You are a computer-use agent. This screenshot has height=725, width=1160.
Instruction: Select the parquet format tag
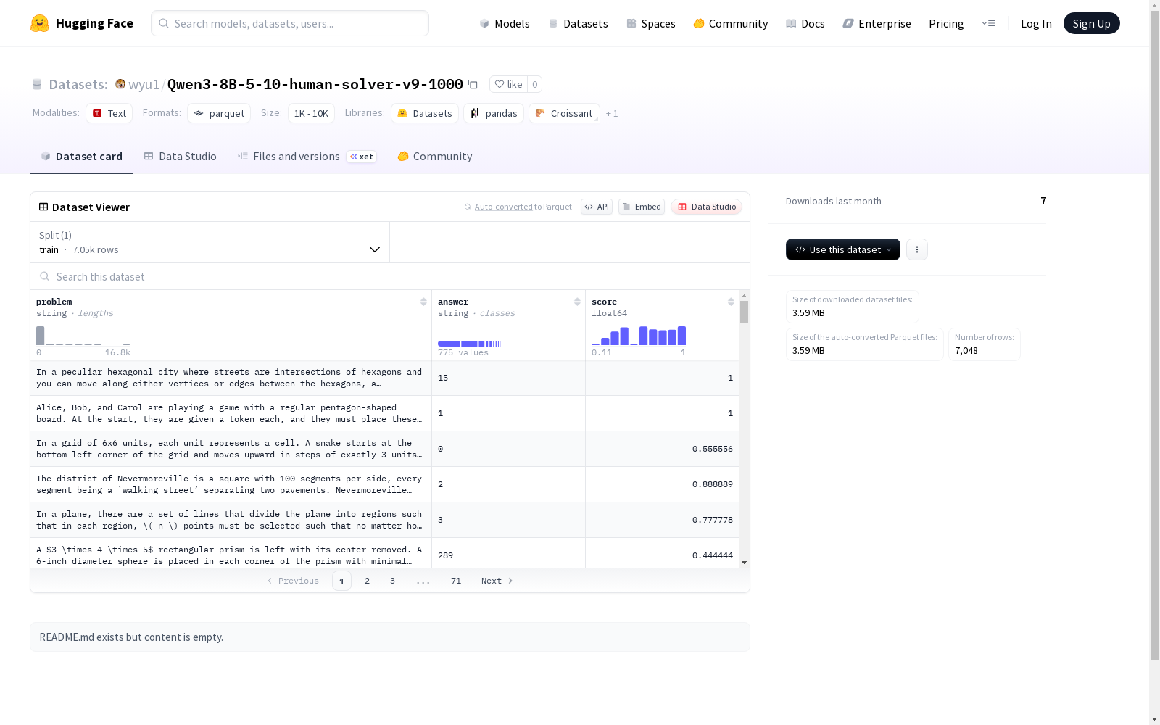pyautogui.click(x=219, y=113)
